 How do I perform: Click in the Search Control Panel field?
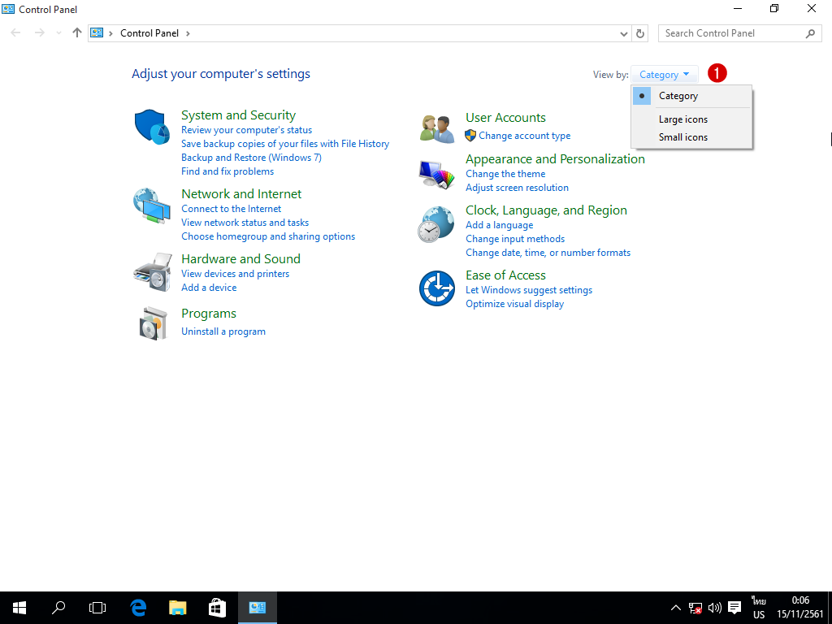[x=731, y=33]
